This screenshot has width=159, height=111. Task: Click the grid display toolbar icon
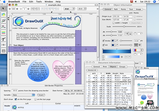(x=32, y=9)
